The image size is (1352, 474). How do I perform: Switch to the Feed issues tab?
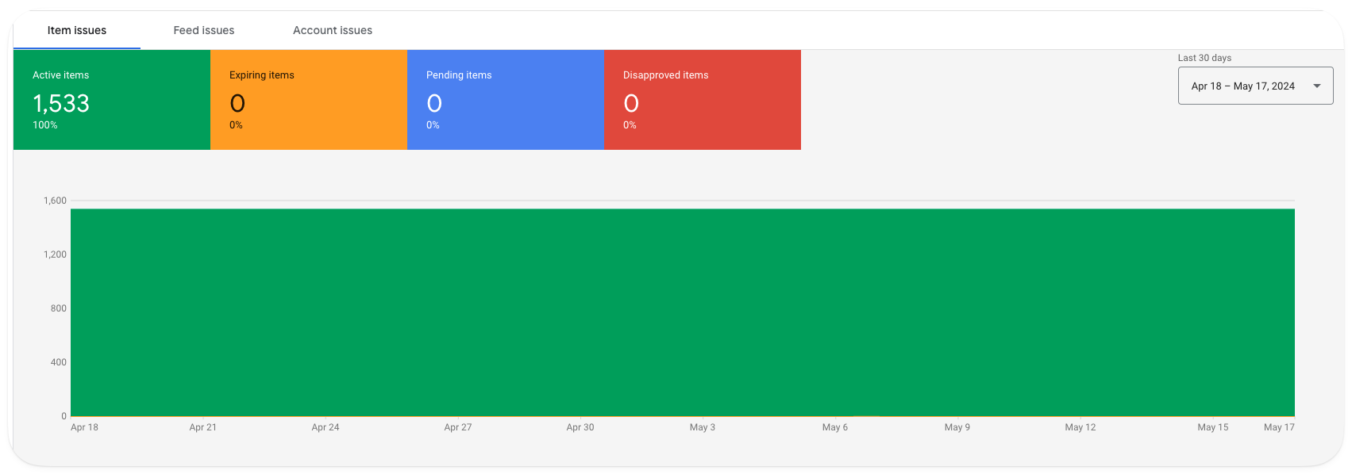(x=204, y=30)
